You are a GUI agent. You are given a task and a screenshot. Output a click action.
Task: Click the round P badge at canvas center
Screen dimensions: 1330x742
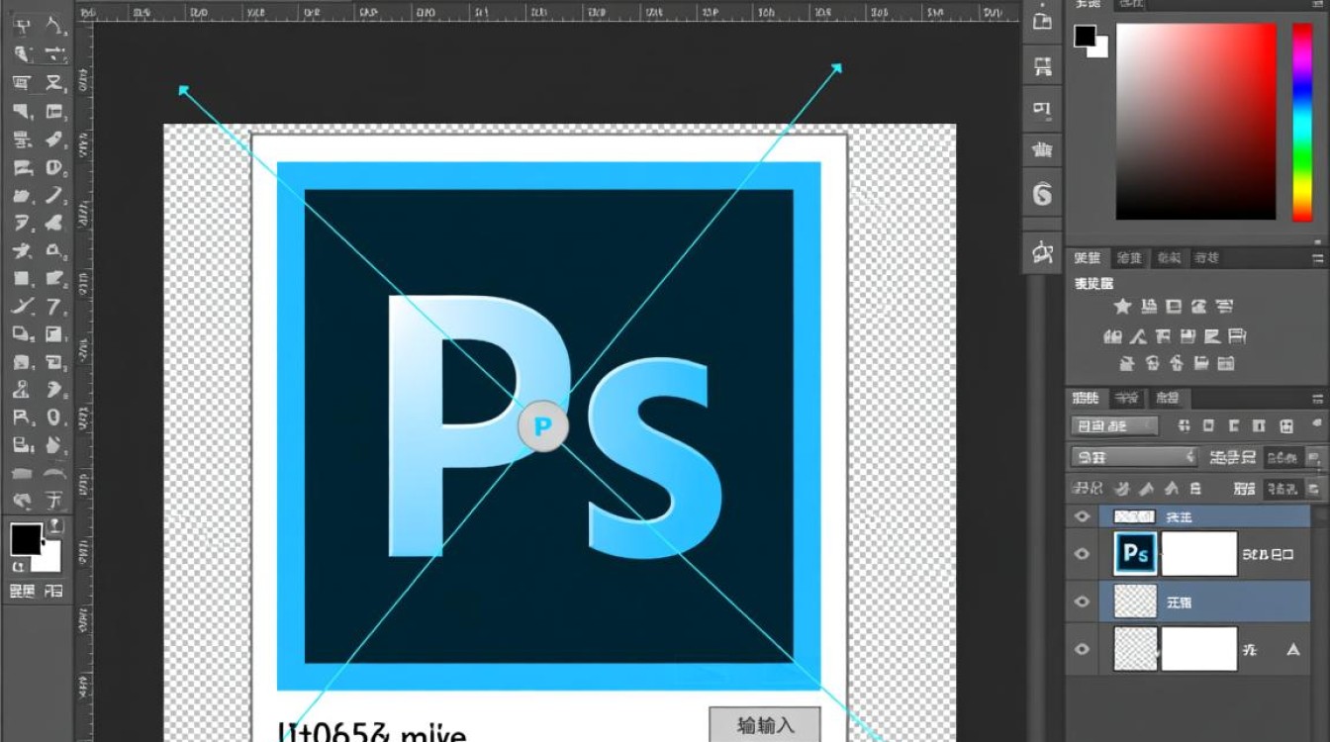pos(542,426)
